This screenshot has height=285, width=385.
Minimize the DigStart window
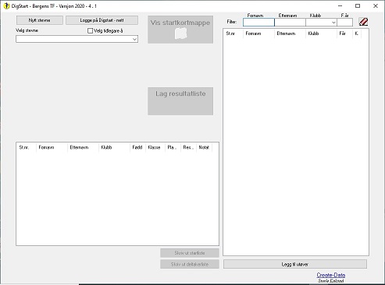pyautogui.click(x=340, y=6)
